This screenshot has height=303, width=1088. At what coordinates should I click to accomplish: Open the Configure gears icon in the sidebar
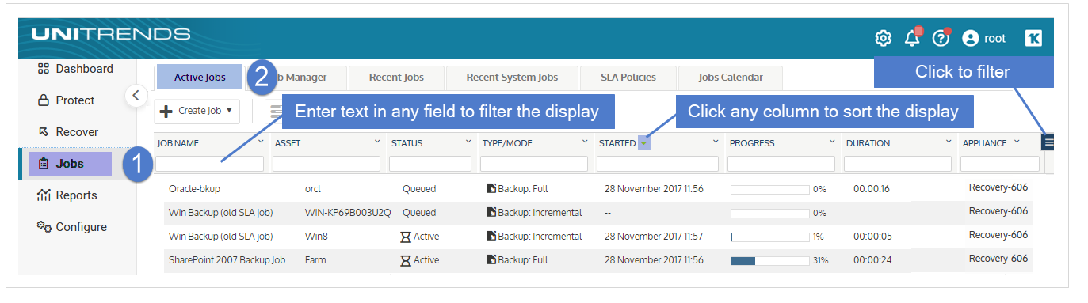point(44,227)
